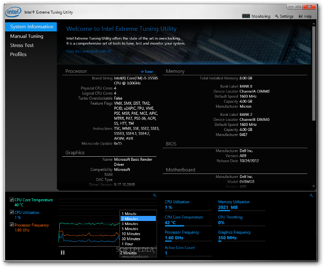Image resolution: width=324 pixels, height=268 pixels.
Task: Click the motherboard model 0V8WGR
Action: 247,182
